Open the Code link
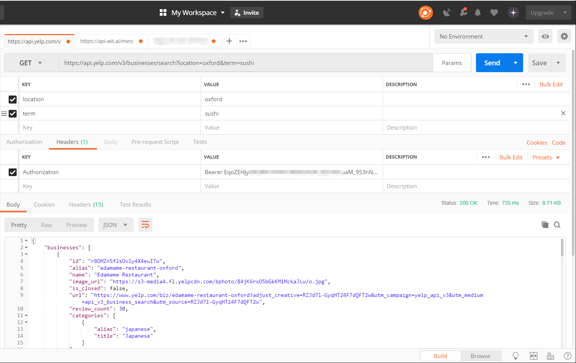The image size is (576, 363). point(559,142)
